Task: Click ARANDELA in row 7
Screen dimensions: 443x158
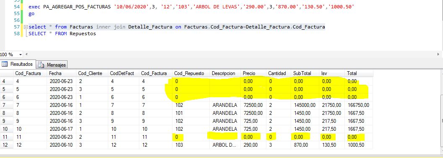Action: click(x=224, y=105)
